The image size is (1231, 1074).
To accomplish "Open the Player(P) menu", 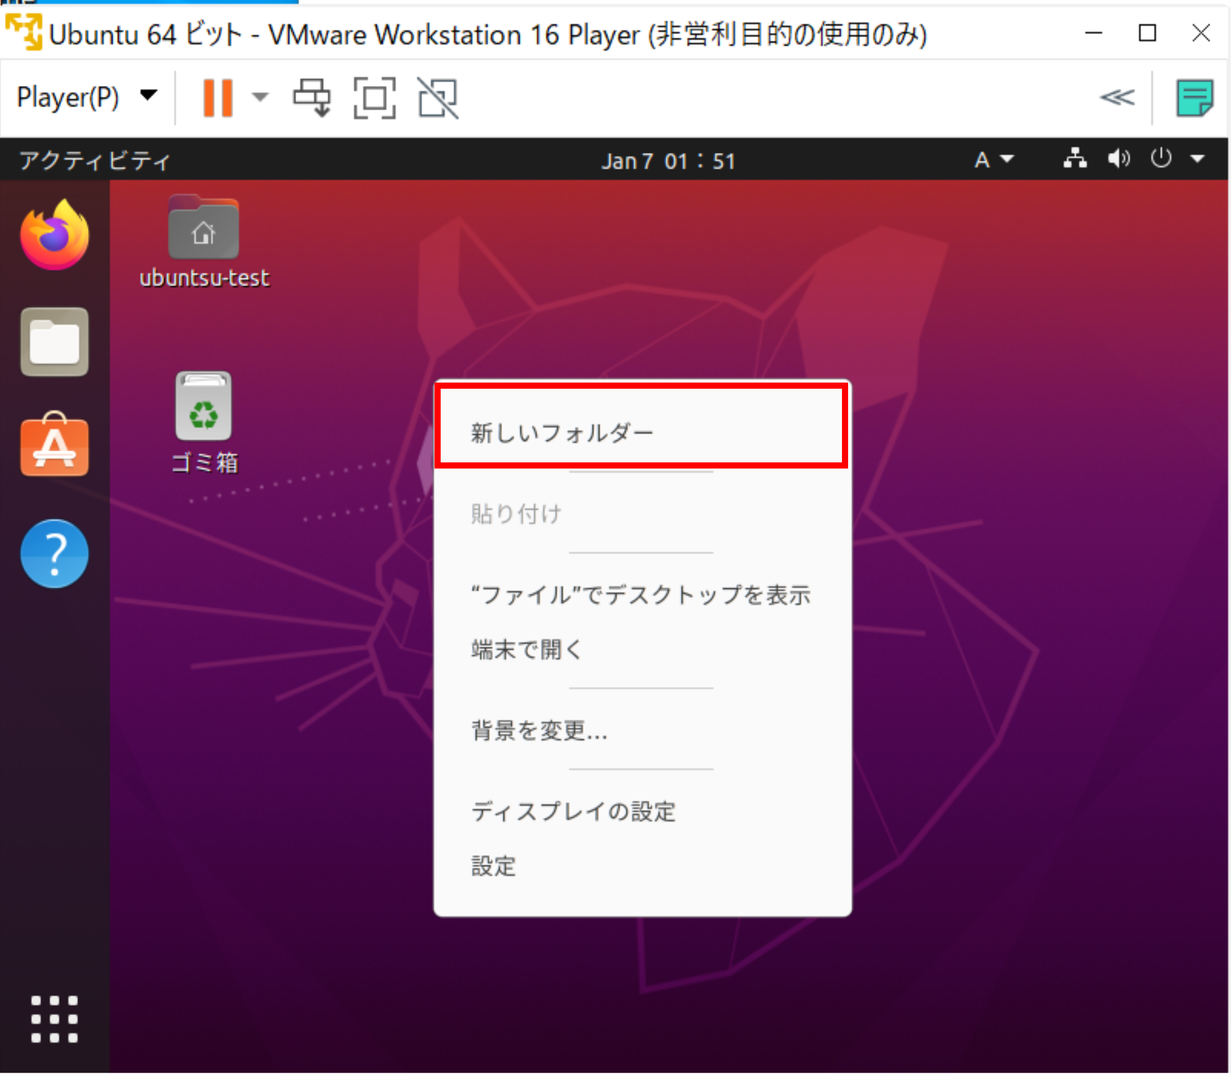I will (87, 97).
